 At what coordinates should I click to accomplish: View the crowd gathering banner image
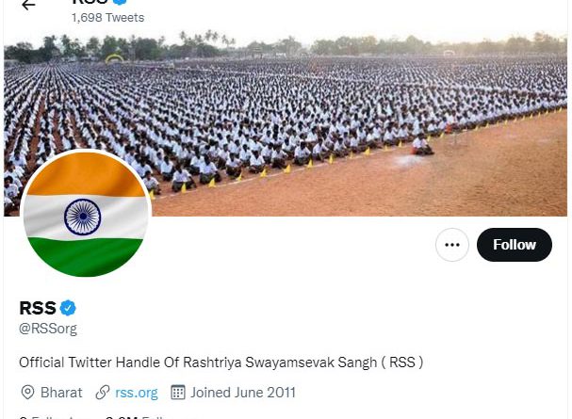tap(286, 124)
